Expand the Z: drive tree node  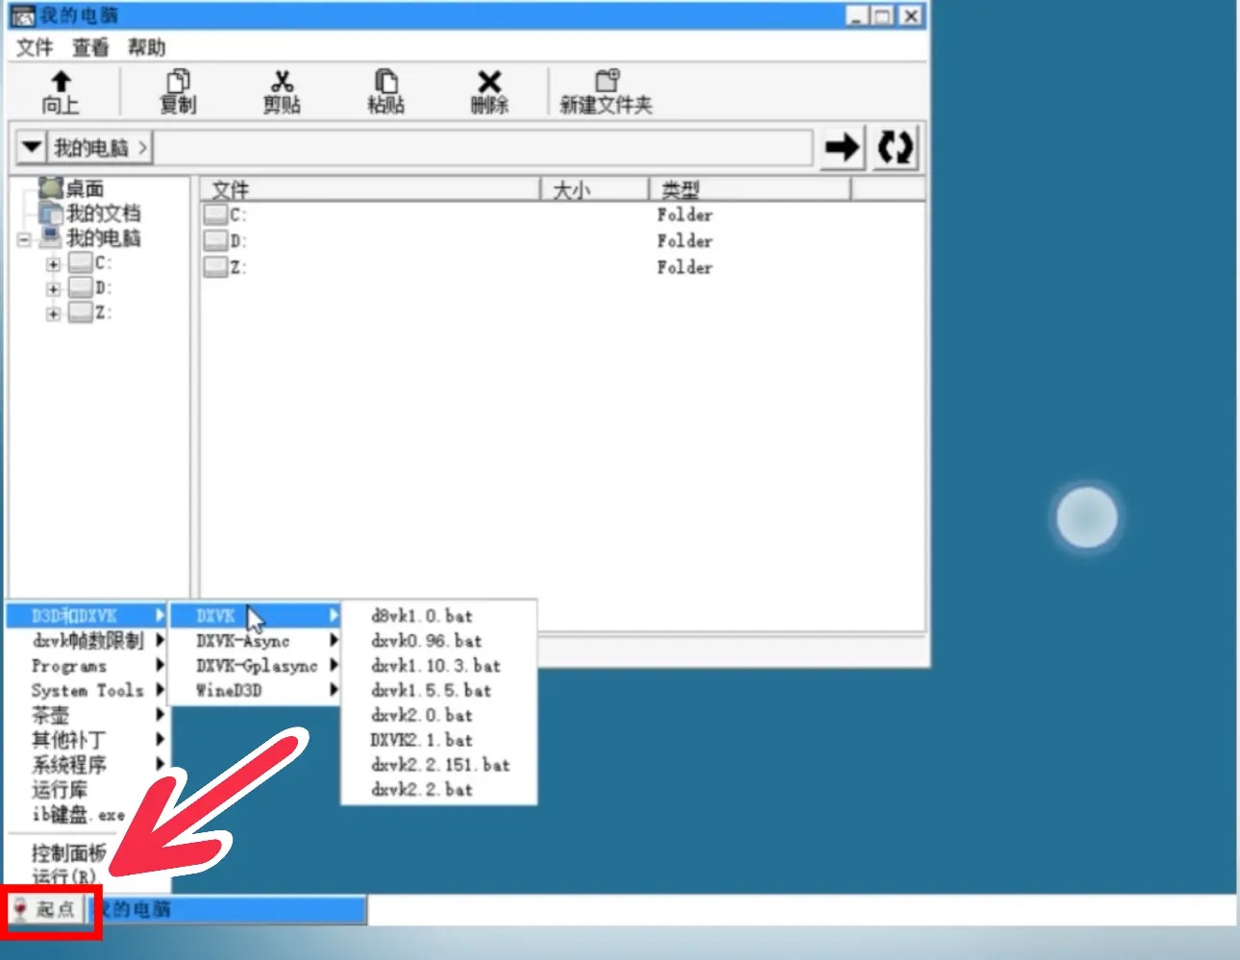[x=53, y=314]
